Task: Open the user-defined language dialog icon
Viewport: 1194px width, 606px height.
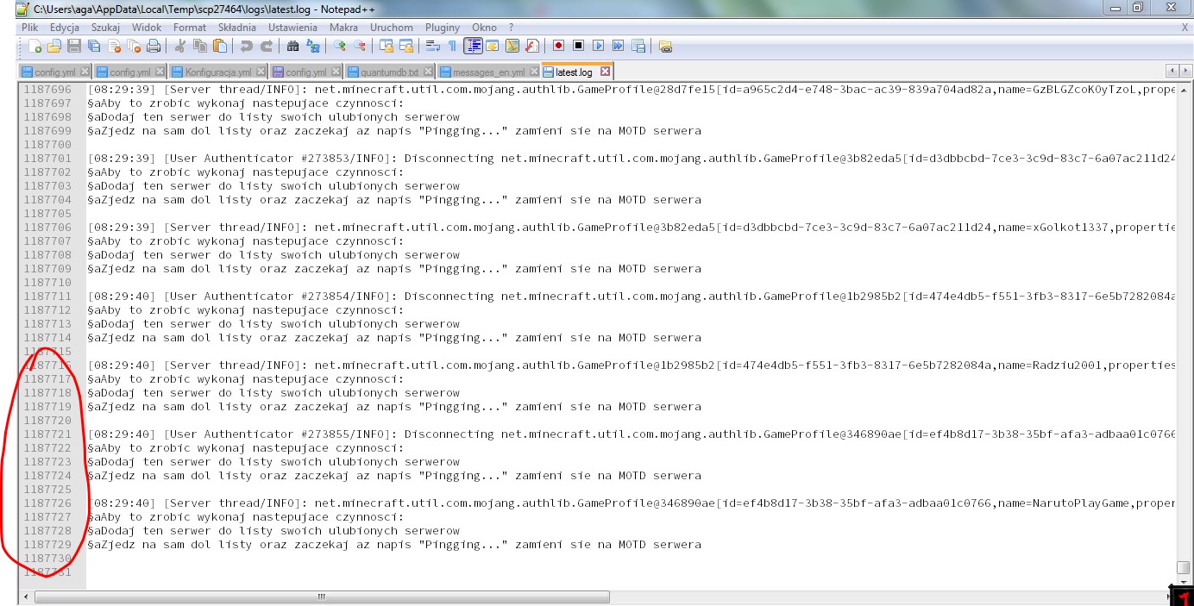Action: coord(492,46)
